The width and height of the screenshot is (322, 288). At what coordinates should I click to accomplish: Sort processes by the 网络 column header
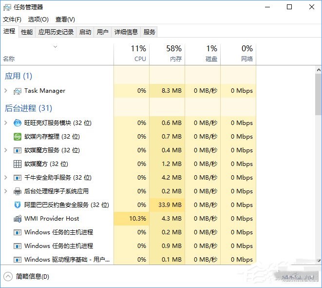pos(238,54)
